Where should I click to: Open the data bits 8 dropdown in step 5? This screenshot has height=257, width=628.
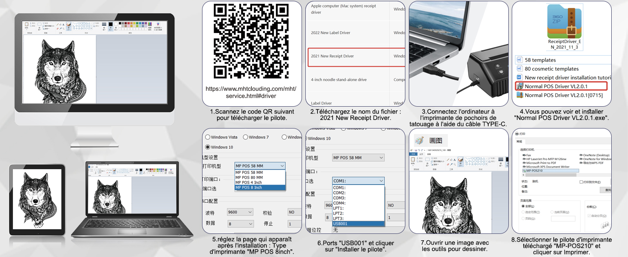click(x=240, y=224)
